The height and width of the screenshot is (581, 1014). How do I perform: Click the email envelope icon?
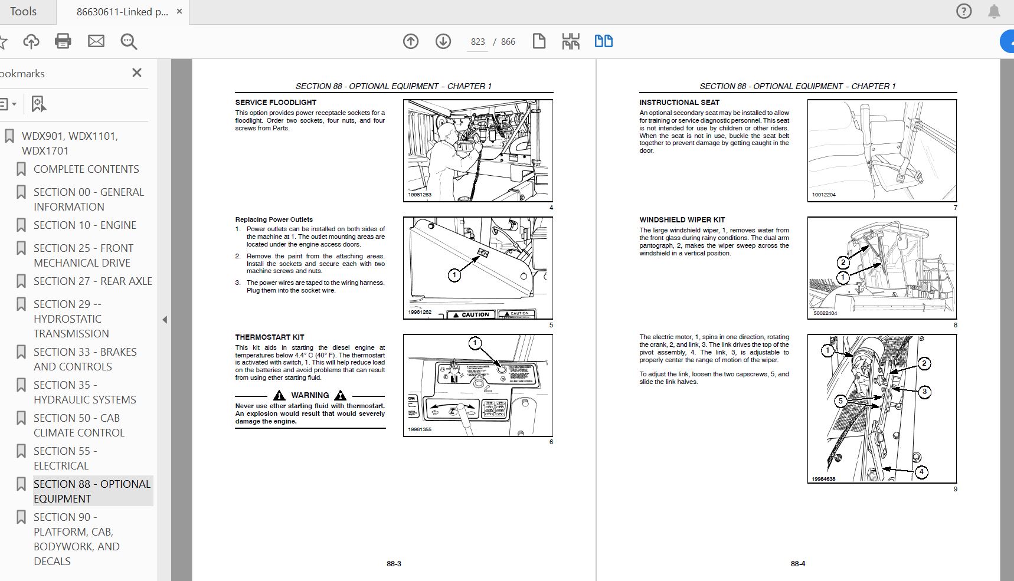tap(96, 41)
